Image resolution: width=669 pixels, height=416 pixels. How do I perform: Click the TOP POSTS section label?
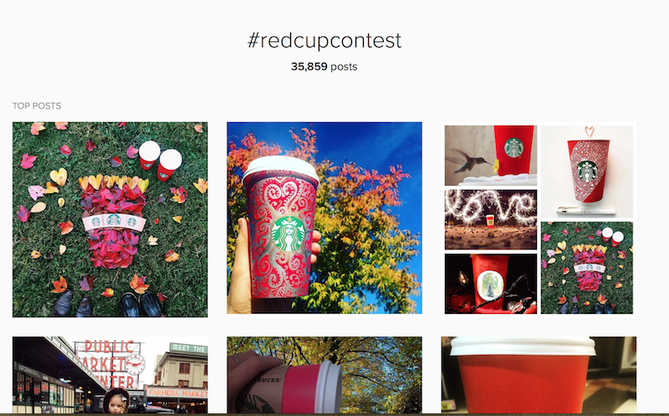pos(37,105)
